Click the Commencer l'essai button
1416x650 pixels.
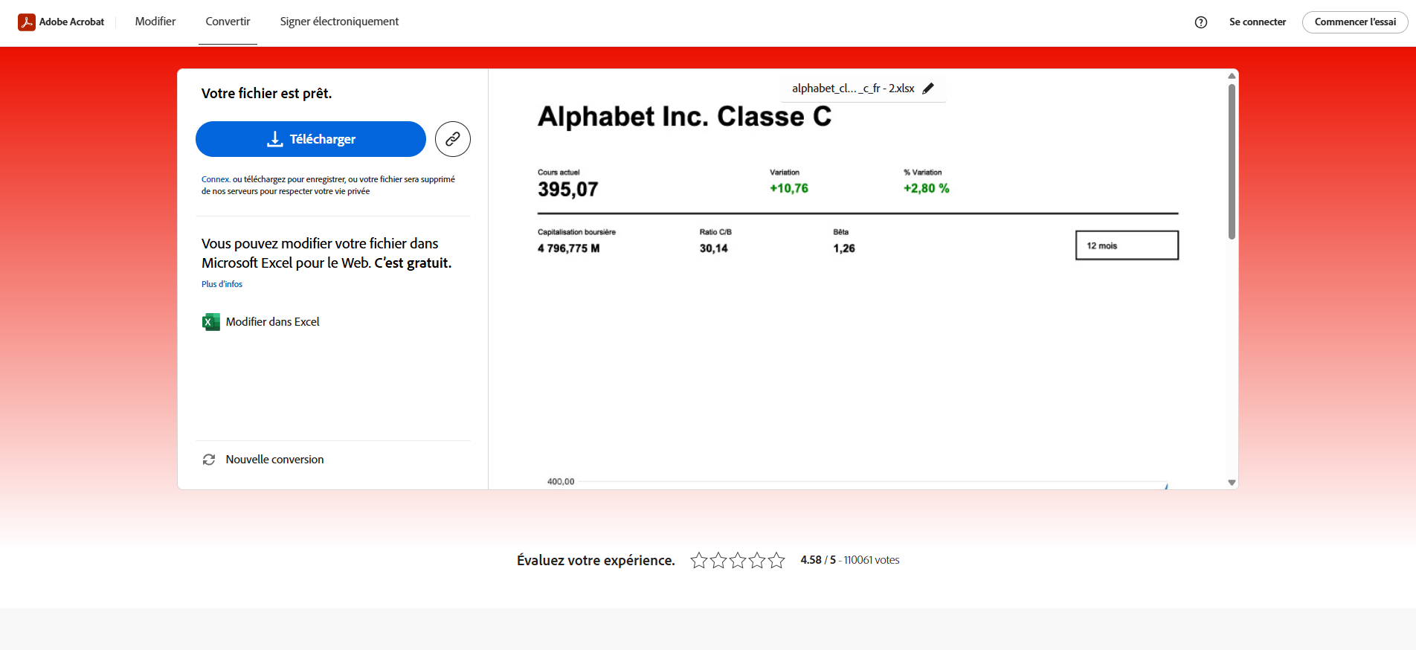pyautogui.click(x=1355, y=22)
